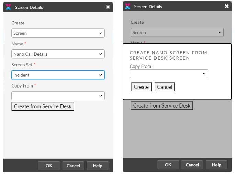Open Help from the right dialog footer
Viewport: 235px width, 174px height.
tap(216, 165)
